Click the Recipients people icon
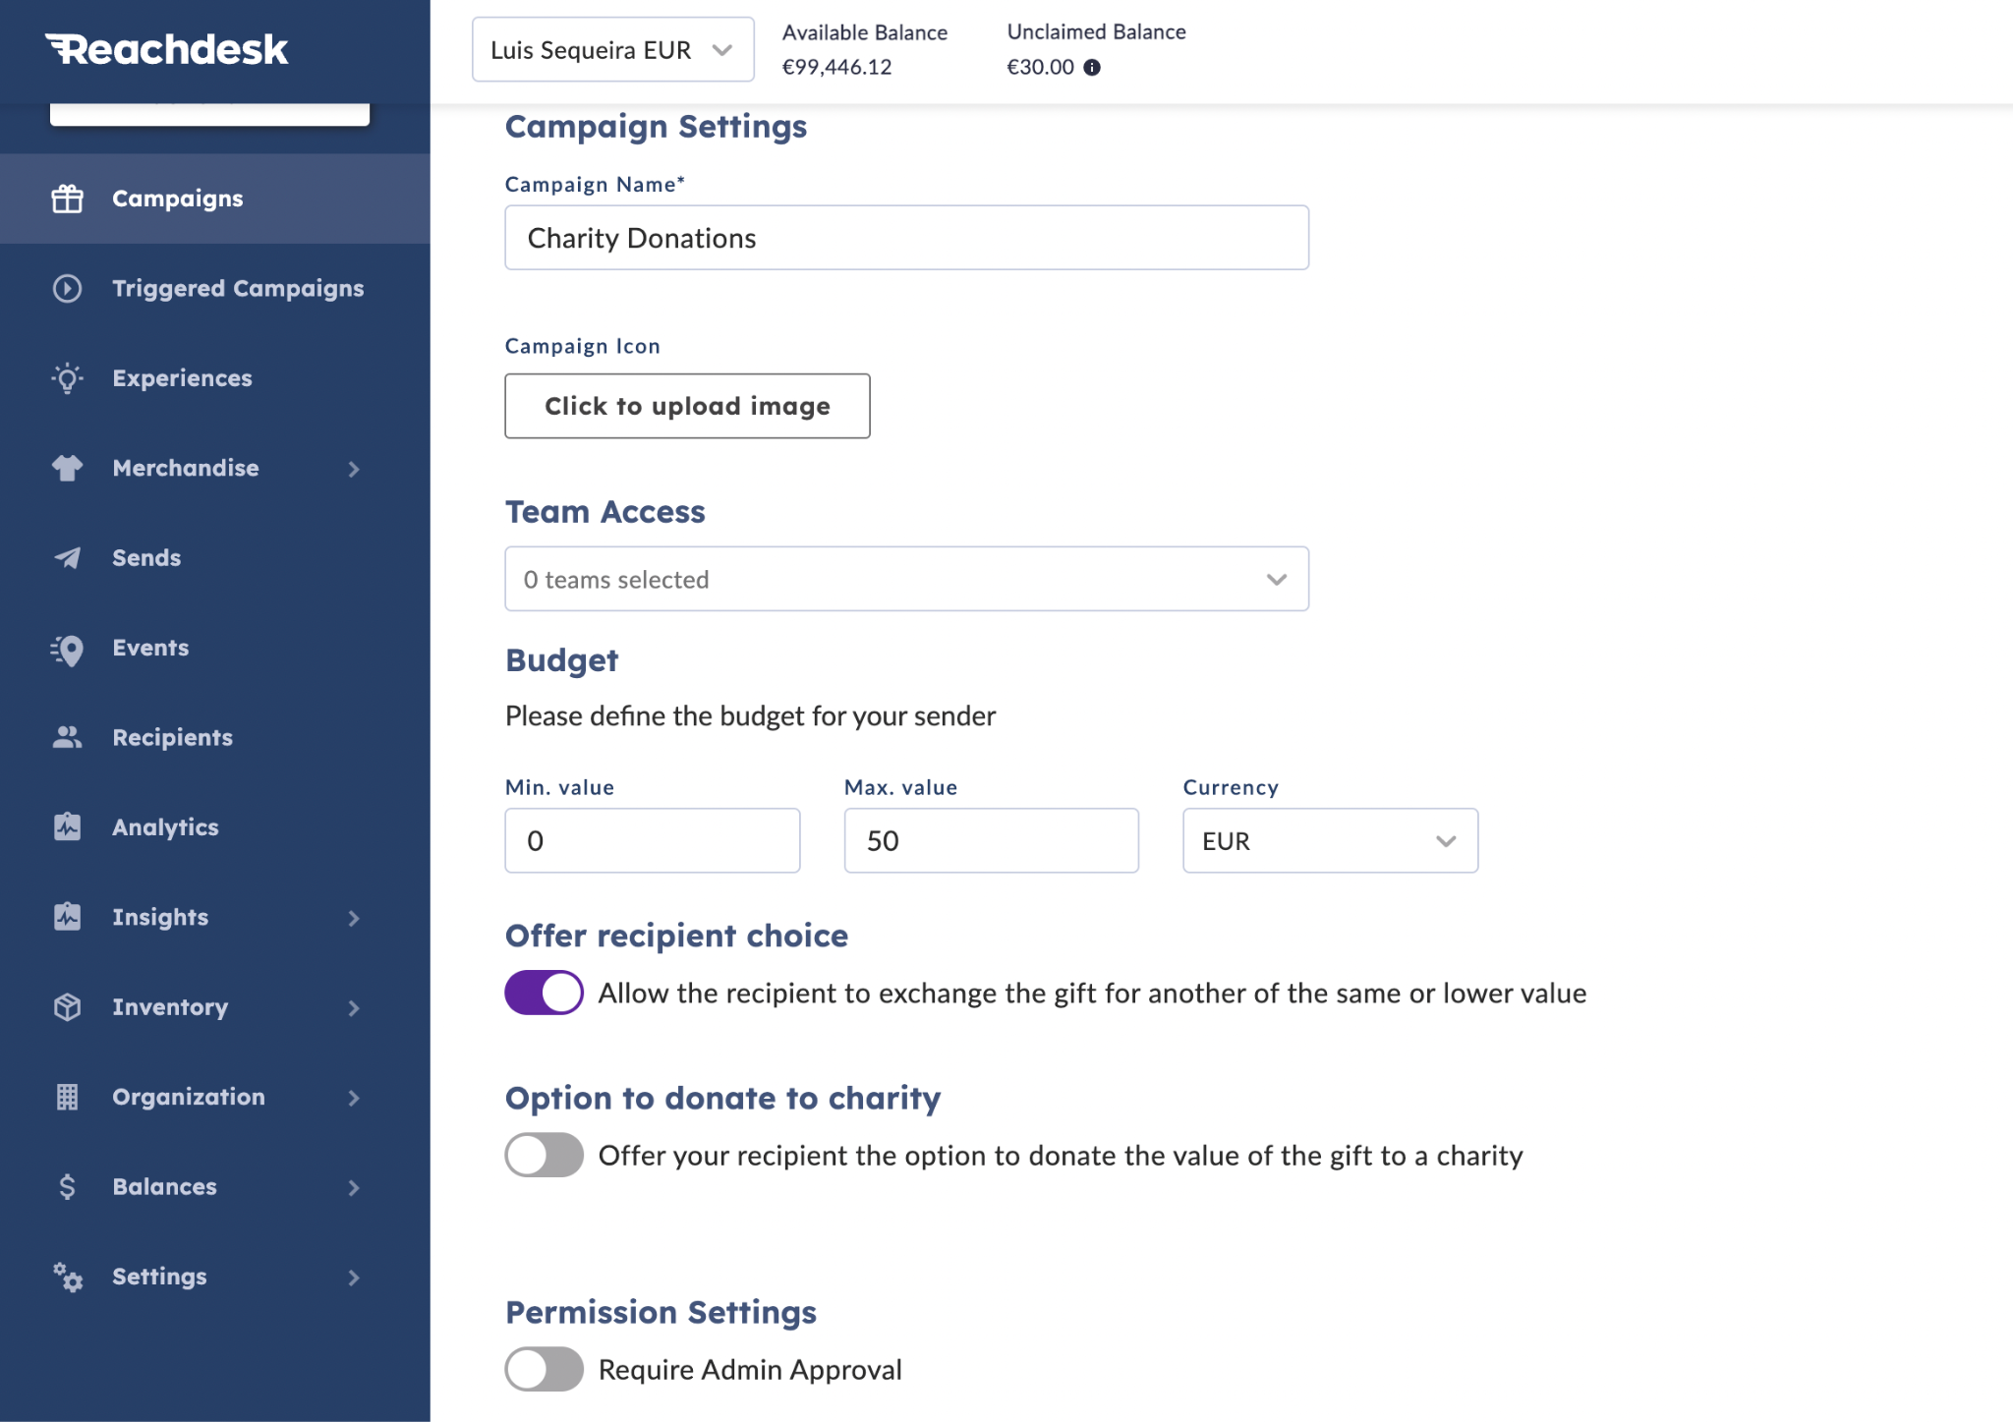 tap(67, 737)
